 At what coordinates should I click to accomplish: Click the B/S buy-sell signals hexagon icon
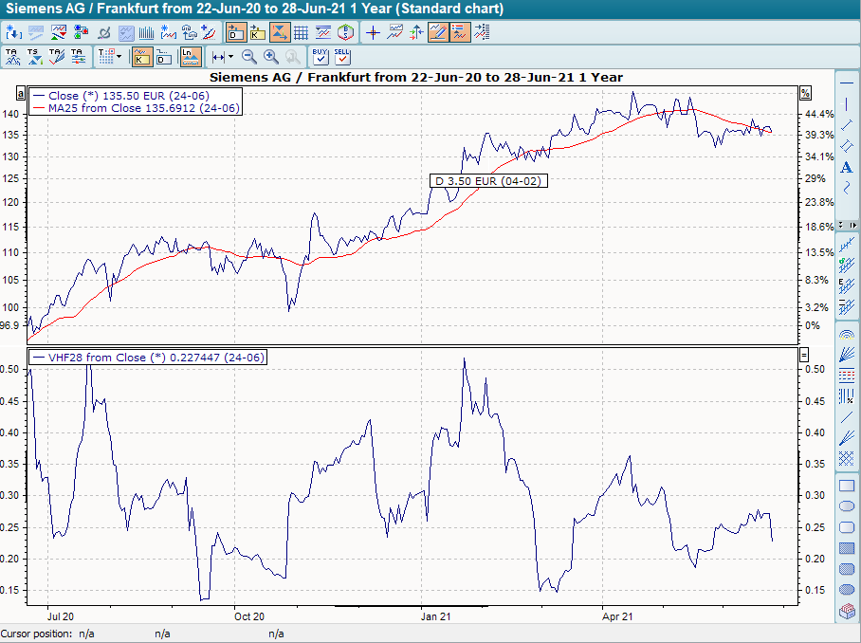tap(344, 31)
